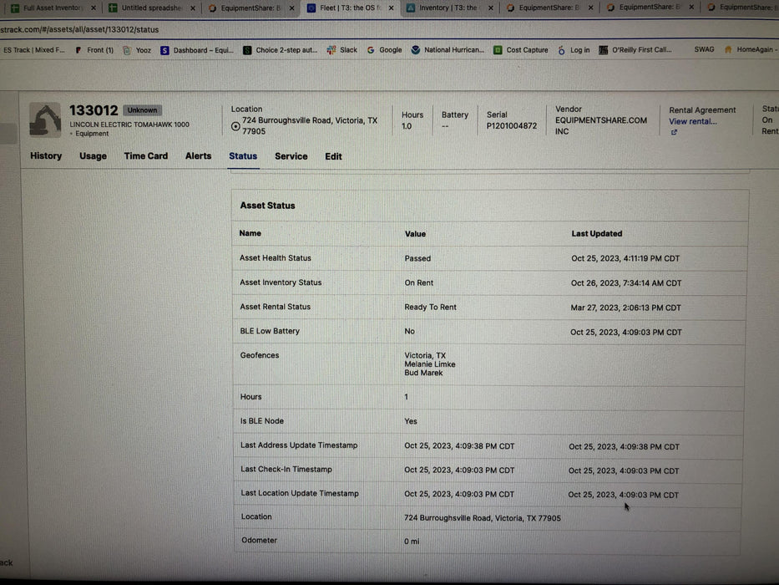The width and height of the screenshot is (779, 585).
Task: Click the View rental link
Action: coord(692,122)
